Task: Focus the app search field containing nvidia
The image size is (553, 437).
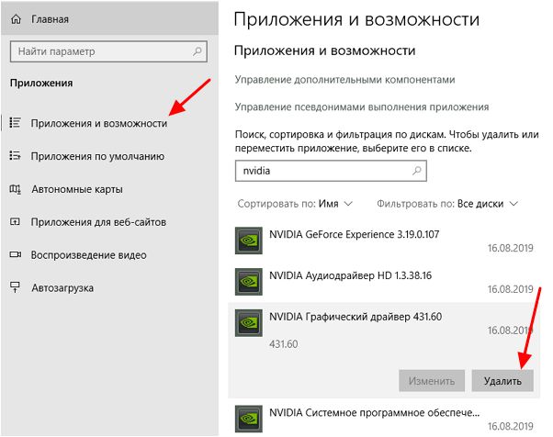Action: [331, 171]
